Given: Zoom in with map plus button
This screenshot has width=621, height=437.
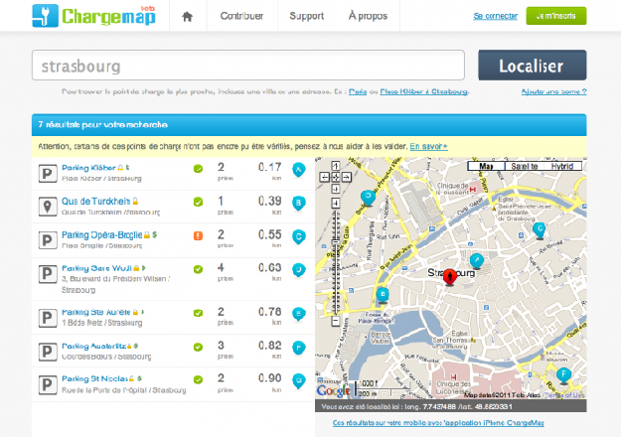Looking at the screenshot, I should (x=336, y=204).
